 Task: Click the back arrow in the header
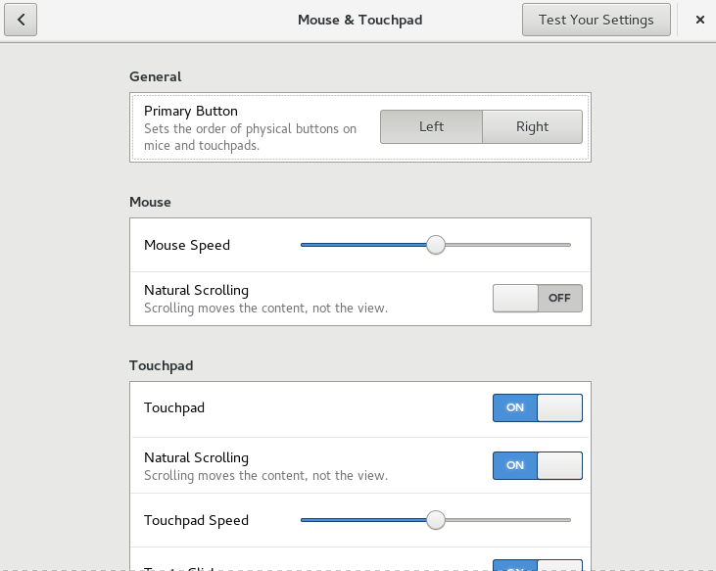tap(21, 20)
